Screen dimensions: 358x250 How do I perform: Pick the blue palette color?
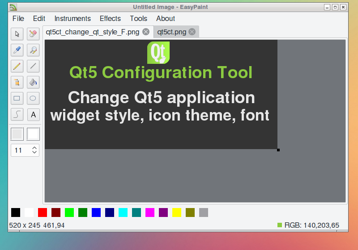click(96, 212)
